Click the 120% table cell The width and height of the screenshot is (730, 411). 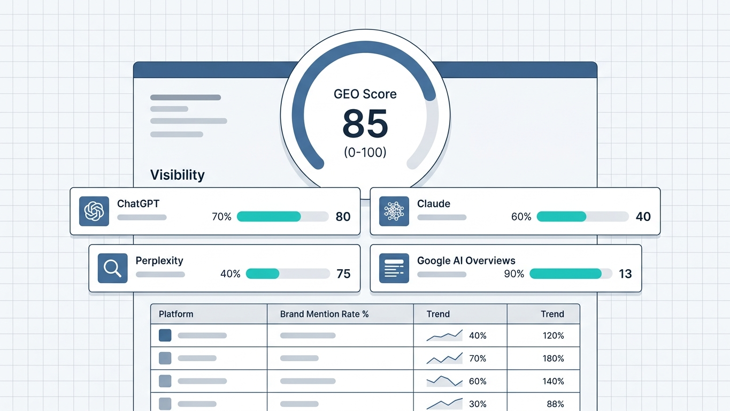[554, 336]
